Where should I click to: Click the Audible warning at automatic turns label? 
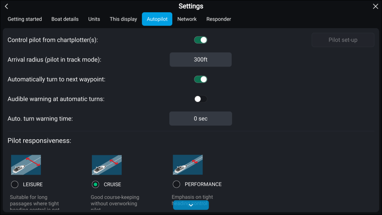pos(56,99)
